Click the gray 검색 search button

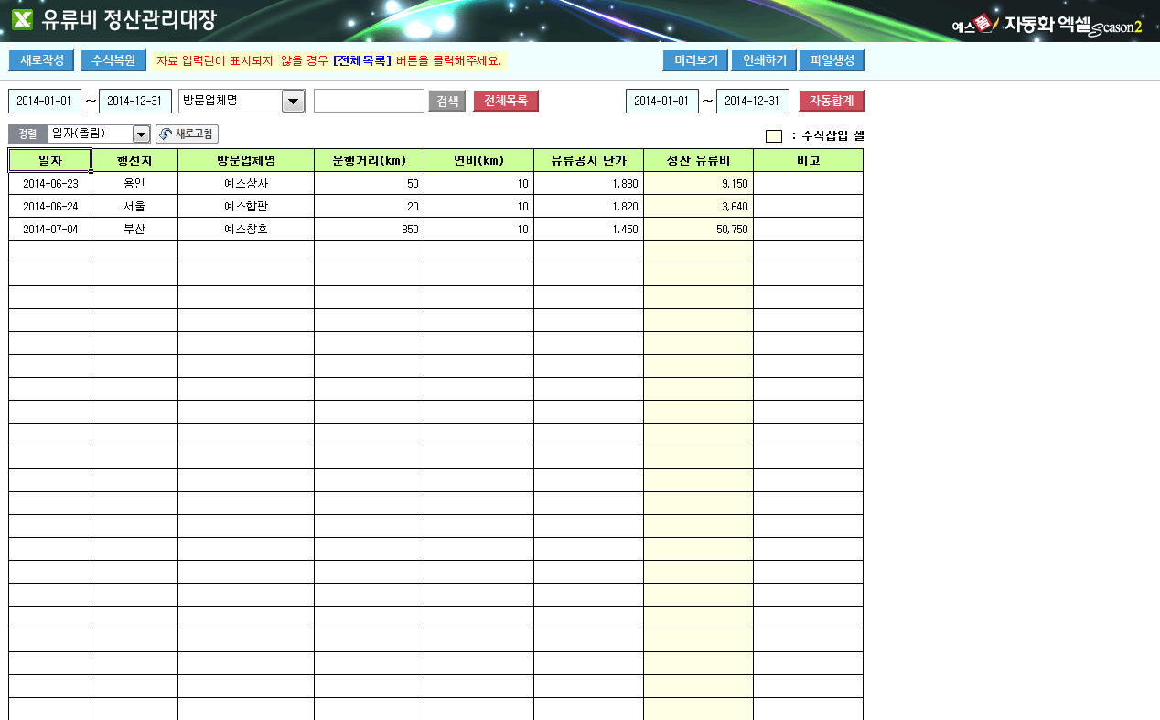pyautogui.click(x=447, y=101)
